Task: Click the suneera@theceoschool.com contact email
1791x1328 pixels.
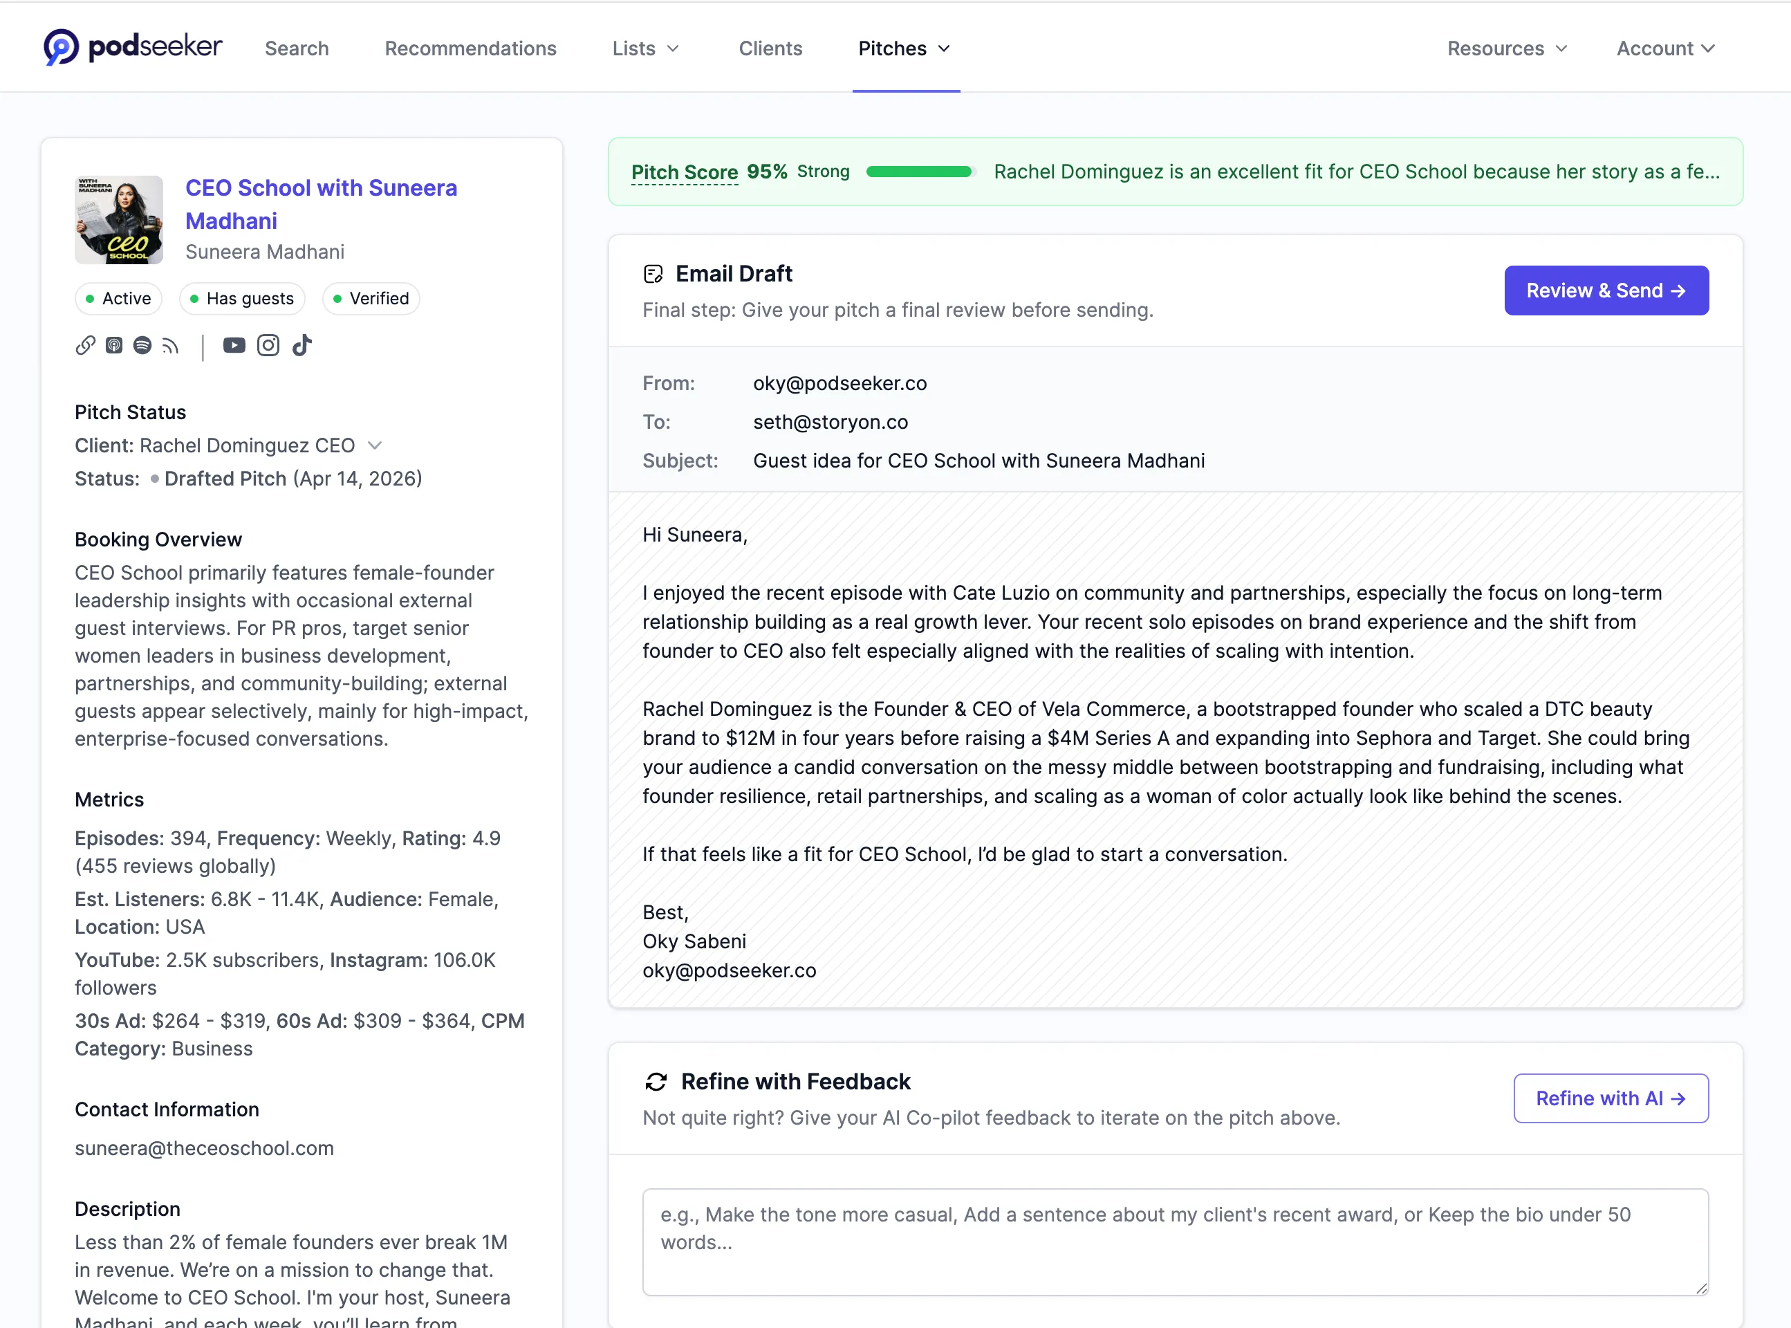Action: pos(204,1148)
